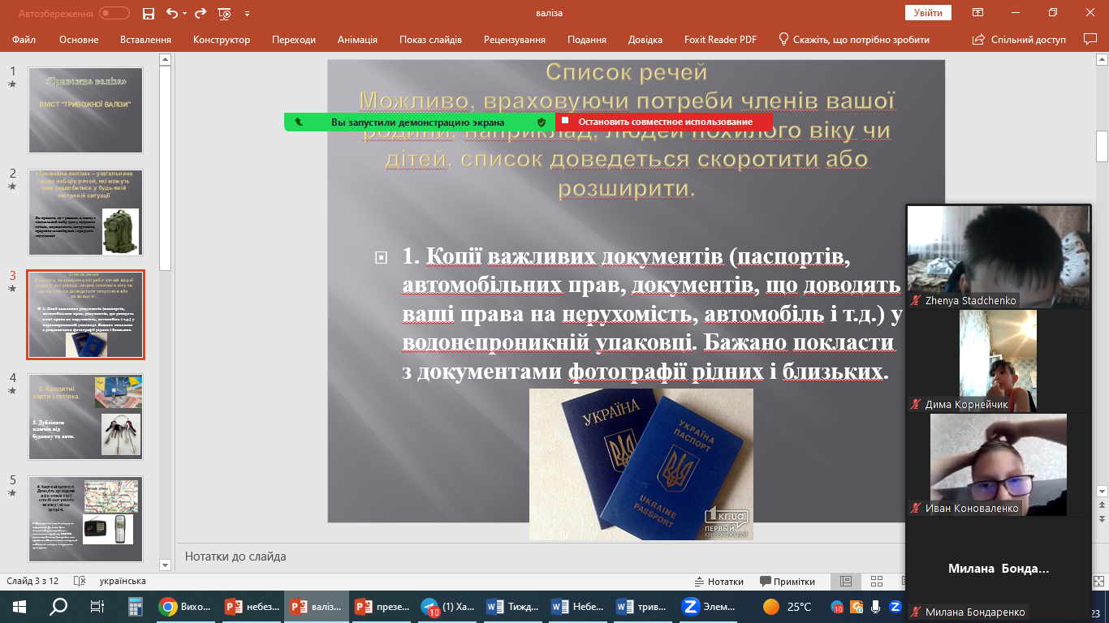1109x623 pixels.
Task: Click the green screen-sharing status label
Action: pyautogui.click(x=417, y=122)
